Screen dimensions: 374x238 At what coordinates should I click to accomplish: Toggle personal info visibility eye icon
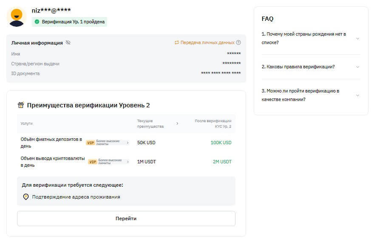[68, 43]
